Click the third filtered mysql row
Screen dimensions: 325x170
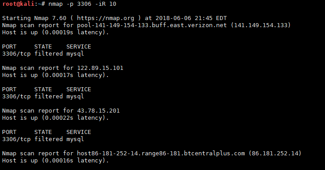(43, 139)
